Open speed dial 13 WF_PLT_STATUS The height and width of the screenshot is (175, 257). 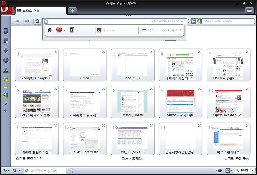pos(132,139)
